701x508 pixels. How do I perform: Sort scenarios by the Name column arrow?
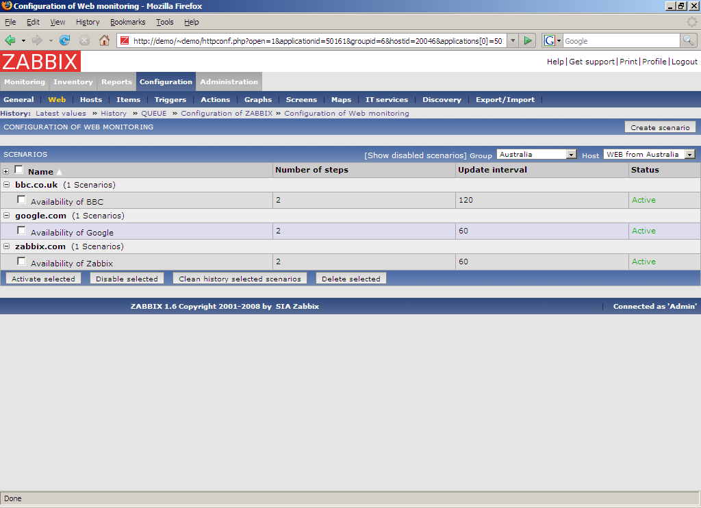[x=59, y=172]
